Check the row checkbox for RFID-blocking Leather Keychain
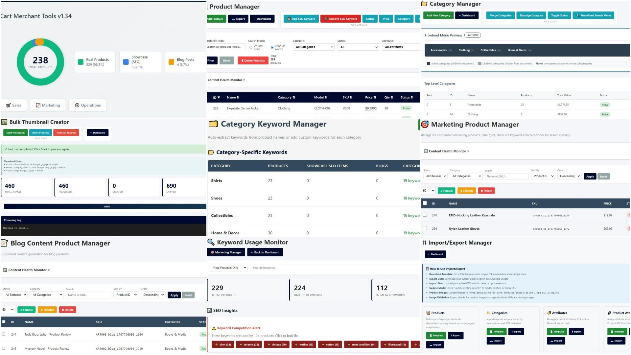Viewport: 631px width, 355px height. pyautogui.click(x=425, y=214)
